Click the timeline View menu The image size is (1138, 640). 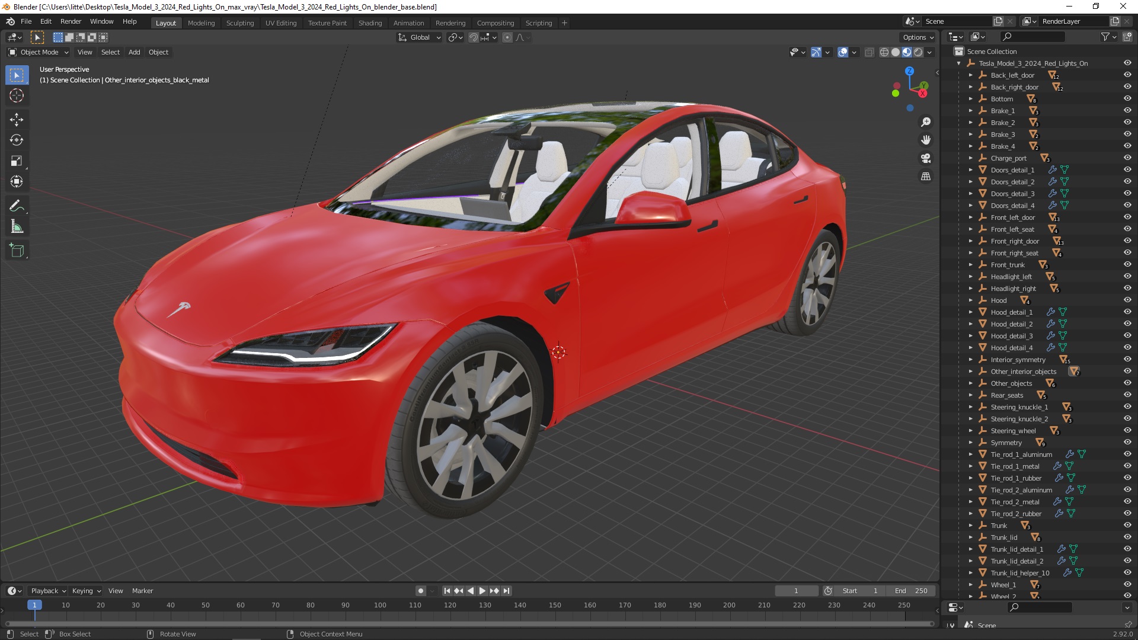tap(116, 591)
